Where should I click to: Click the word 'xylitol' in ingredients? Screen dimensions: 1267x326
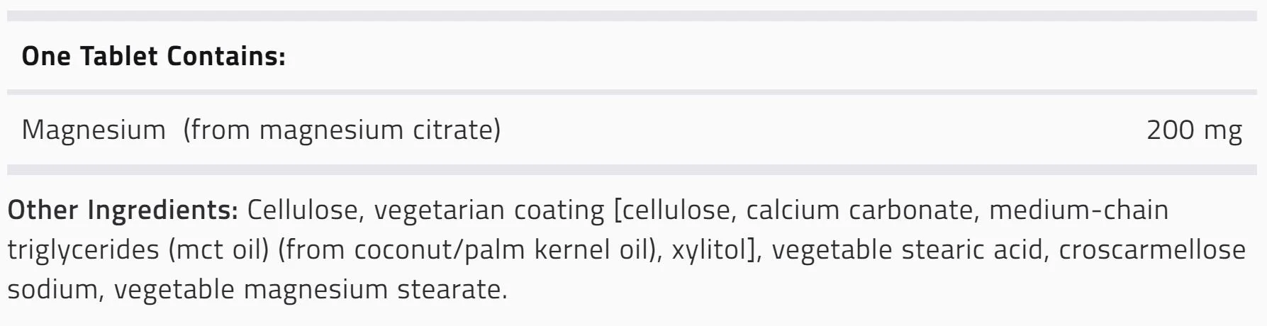(x=709, y=250)
